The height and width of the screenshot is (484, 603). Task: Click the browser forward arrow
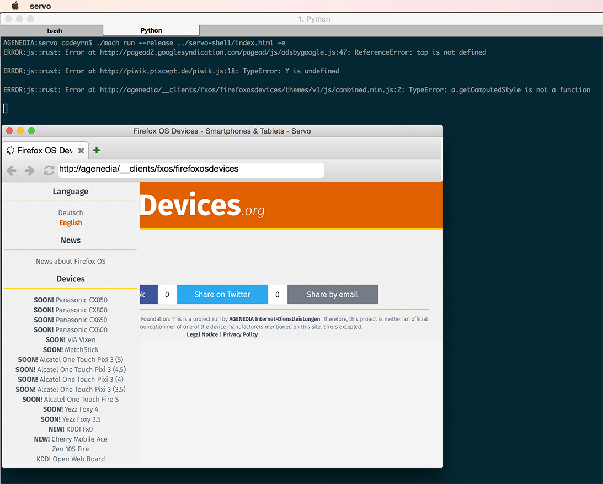(30, 171)
